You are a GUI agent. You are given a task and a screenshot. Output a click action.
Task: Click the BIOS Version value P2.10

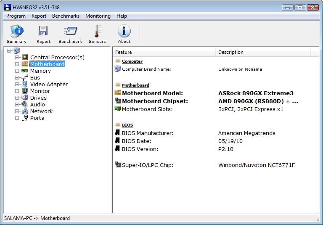coord(226,149)
